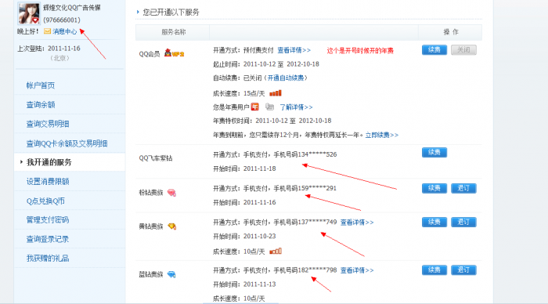Click 续费 button for QQ飞车紫钻
Viewport: 548px width, 304px height.
[x=434, y=153]
